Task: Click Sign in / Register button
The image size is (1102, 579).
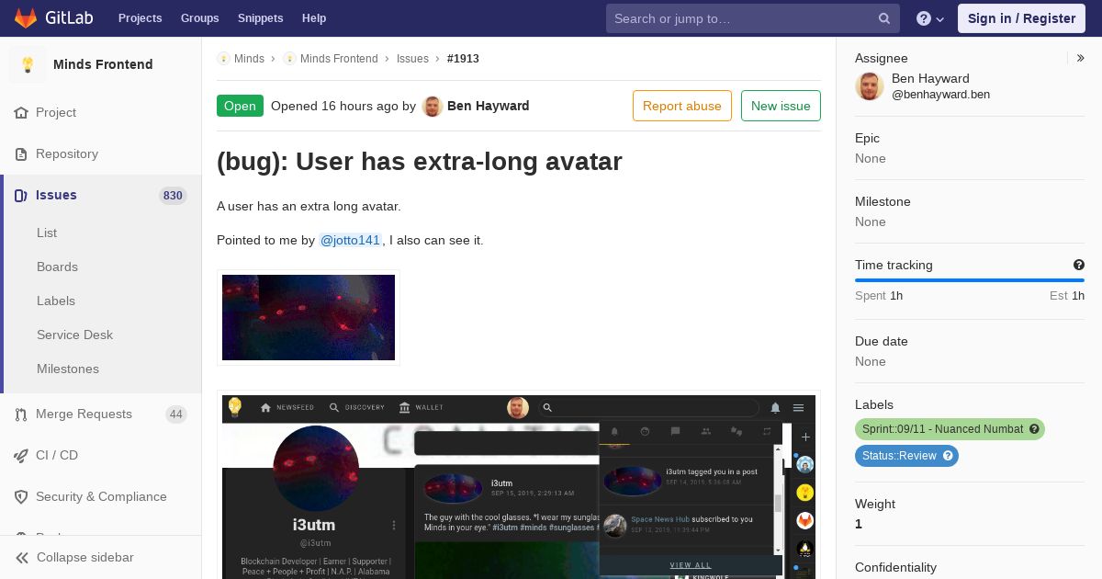Action: pos(1021,18)
